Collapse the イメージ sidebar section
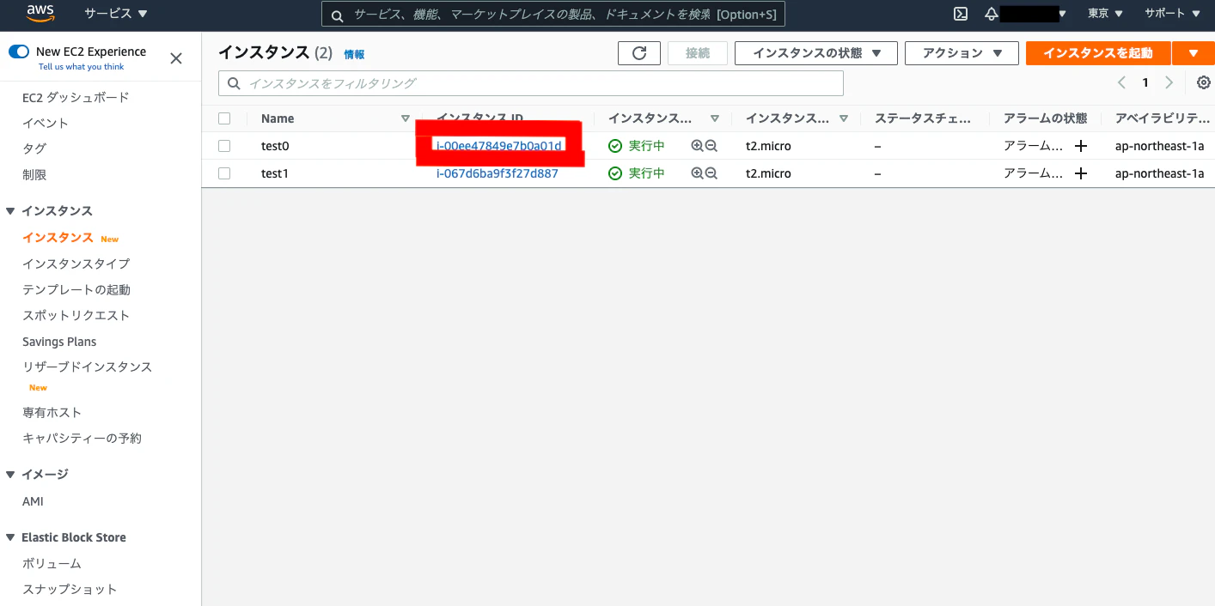Viewport: 1215px width, 606px height. pyautogui.click(x=10, y=475)
